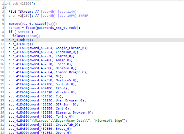The height and width of the screenshot is (134, 184).
Task: Click the [ebp-114h] comment
Action: coord(67,12)
